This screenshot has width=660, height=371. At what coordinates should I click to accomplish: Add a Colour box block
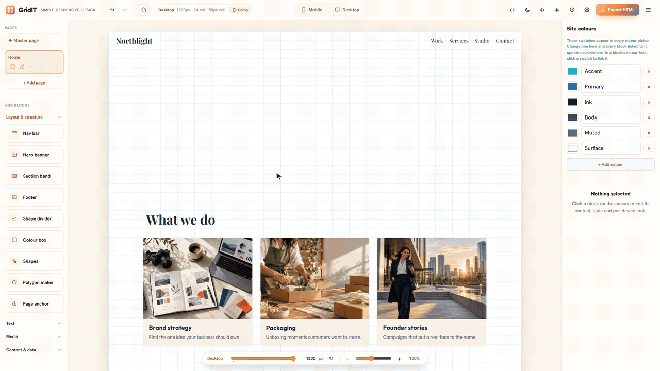[34, 240]
